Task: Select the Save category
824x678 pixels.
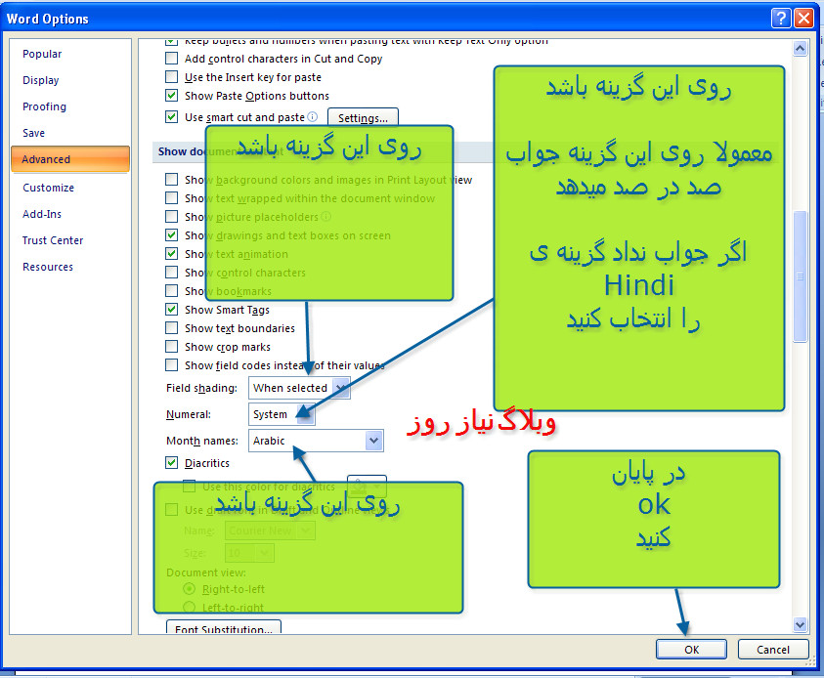Action: pyautogui.click(x=33, y=133)
